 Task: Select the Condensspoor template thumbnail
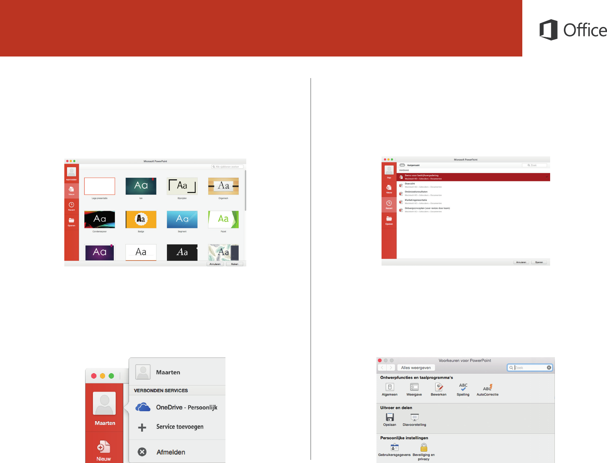100,219
